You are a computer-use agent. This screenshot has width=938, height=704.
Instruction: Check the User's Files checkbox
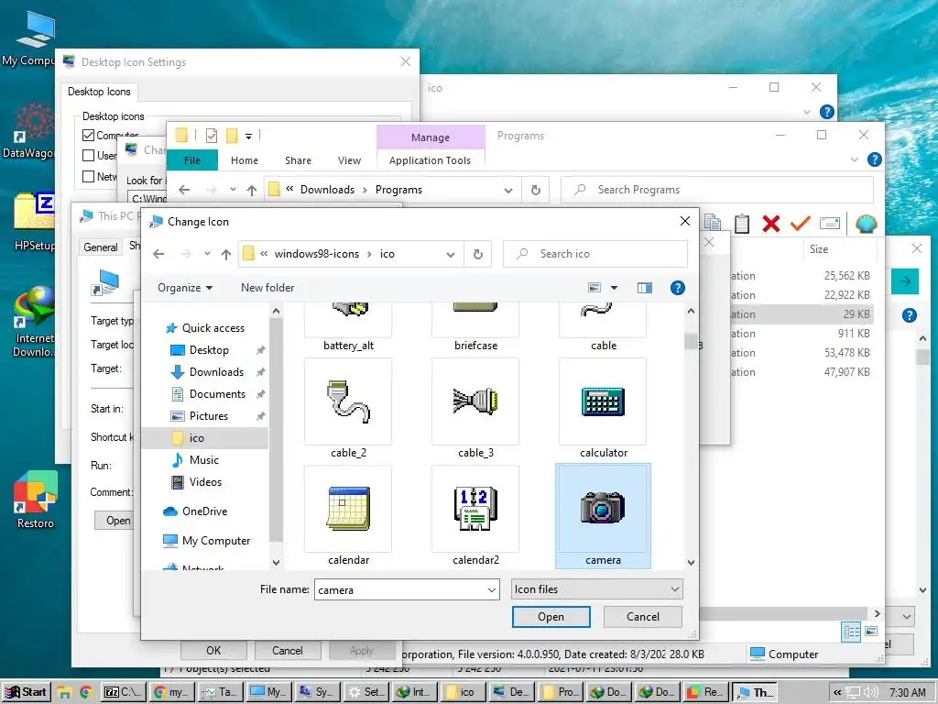point(88,156)
